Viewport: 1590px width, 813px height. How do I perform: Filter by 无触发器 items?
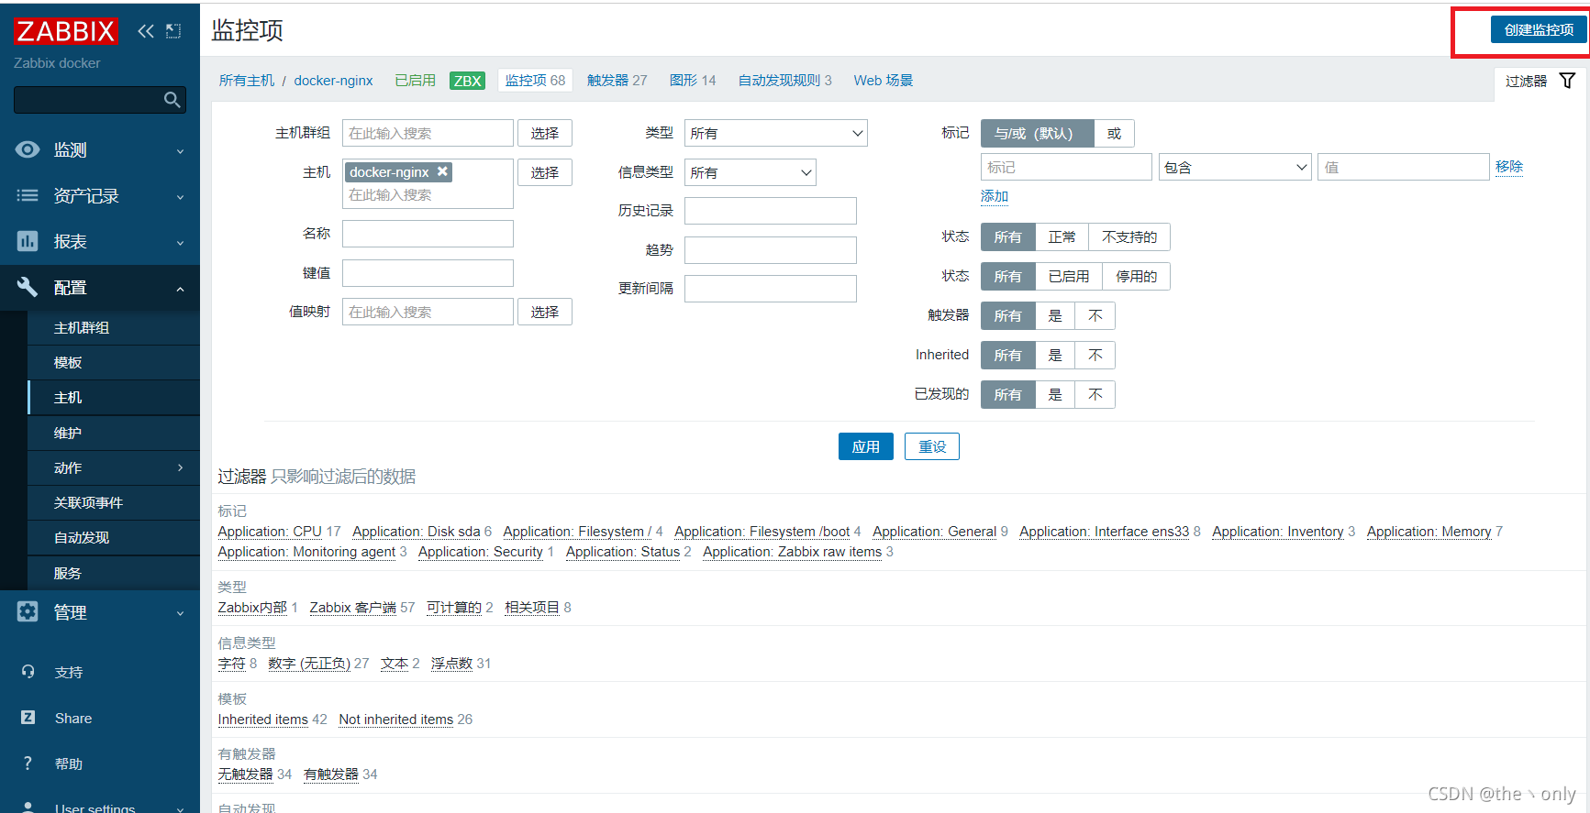pyautogui.click(x=245, y=775)
